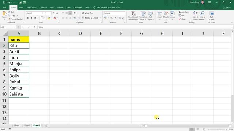Align text right
Viewport: 234px width, 131px height.
(70, 18)
